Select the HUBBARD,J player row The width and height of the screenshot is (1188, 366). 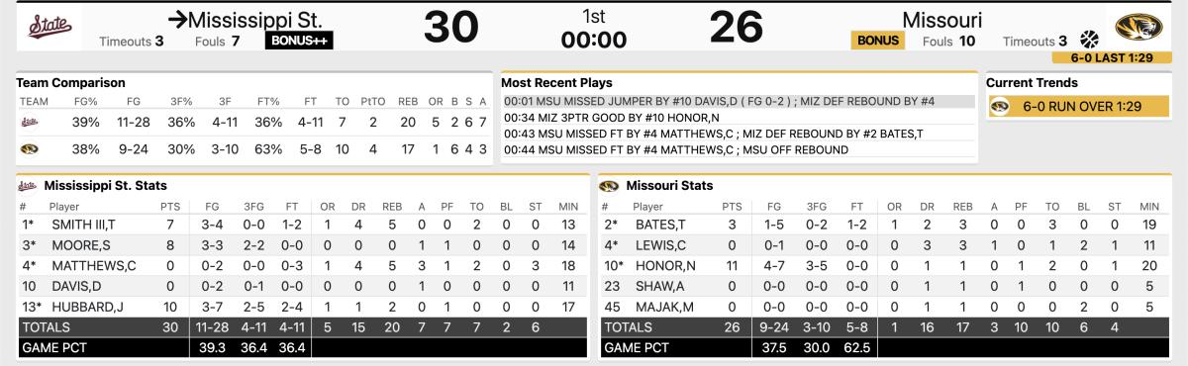302,307
